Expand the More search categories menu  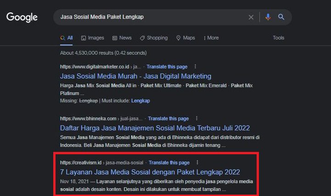point(211,38)
